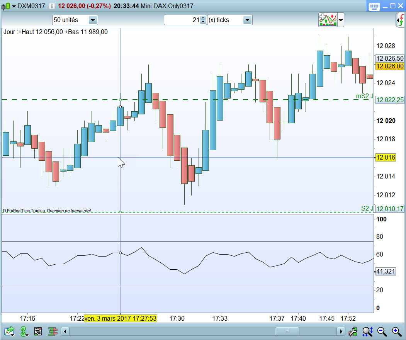Click the red '12 026,00 (-0,27%)' quote in the title
The width and height of the screenshot is (406, 340).
coord(85,6)
